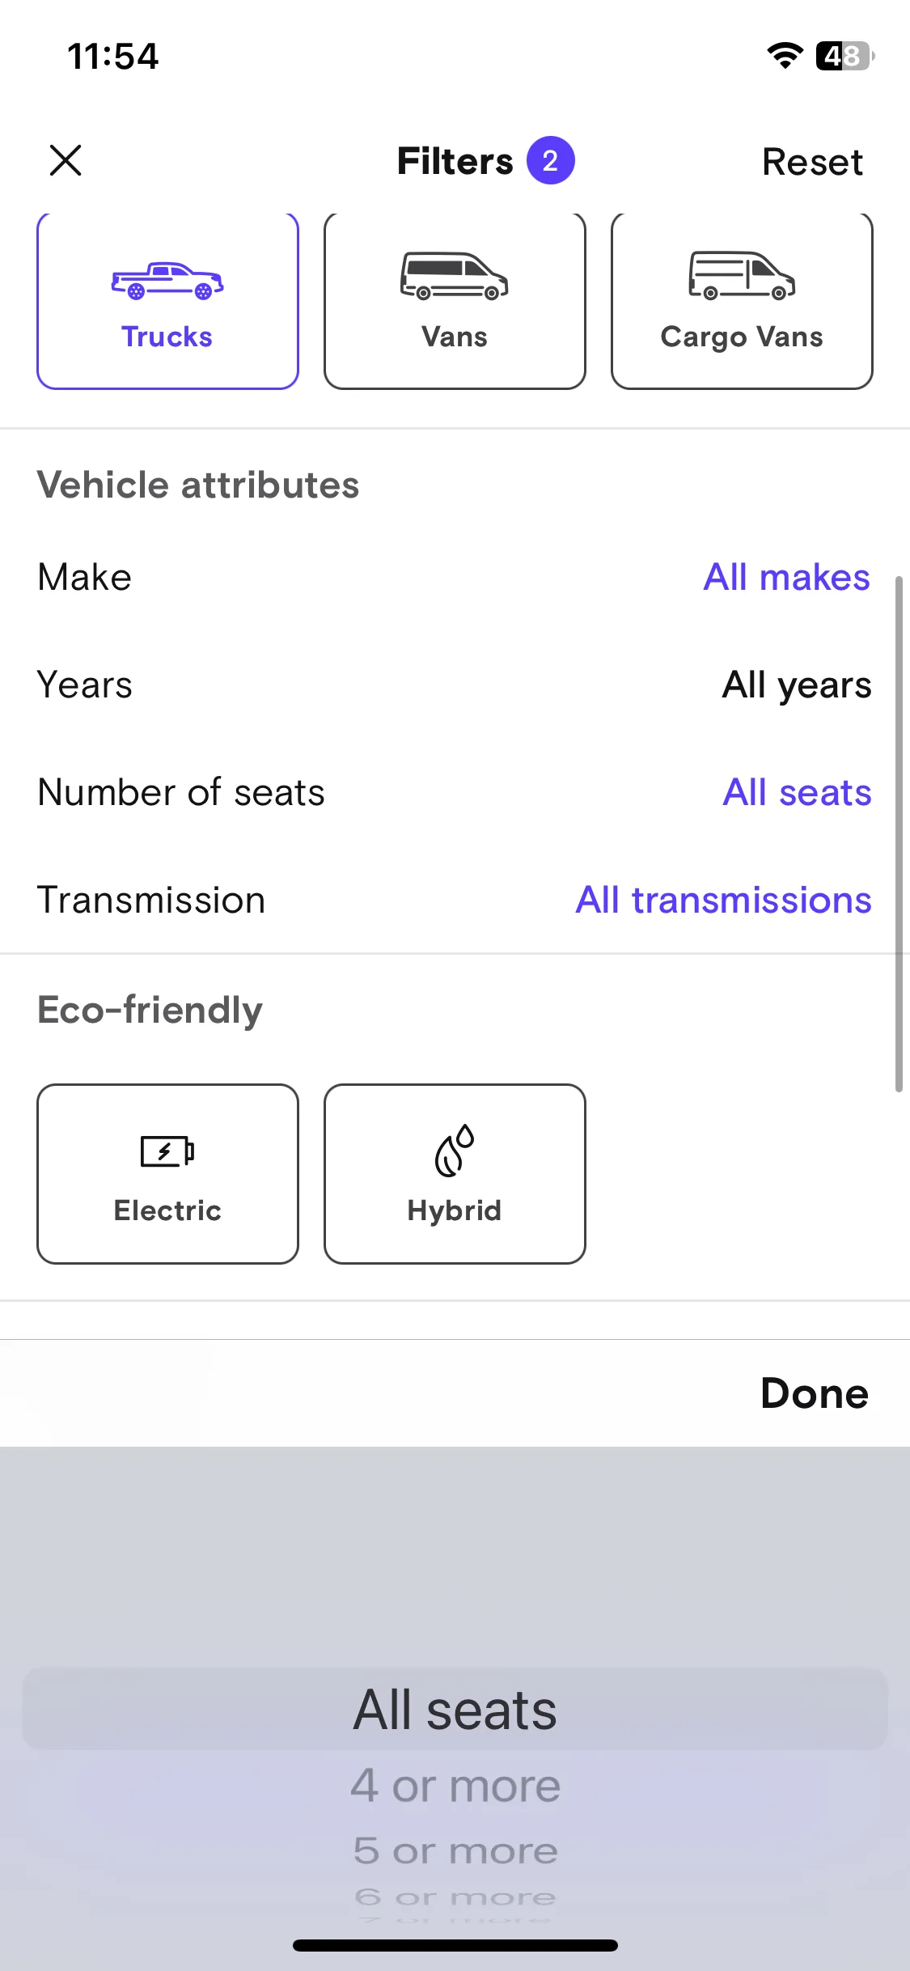The width and height of the screenshot is (910, 1971).
Task: Tap the passenger van icon
Action: click(x=455, y=277)
